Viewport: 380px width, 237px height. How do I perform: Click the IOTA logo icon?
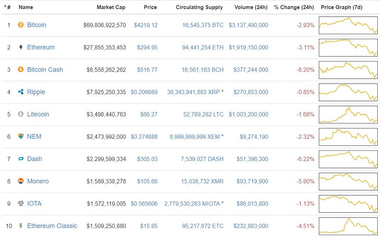pos(21,203)
